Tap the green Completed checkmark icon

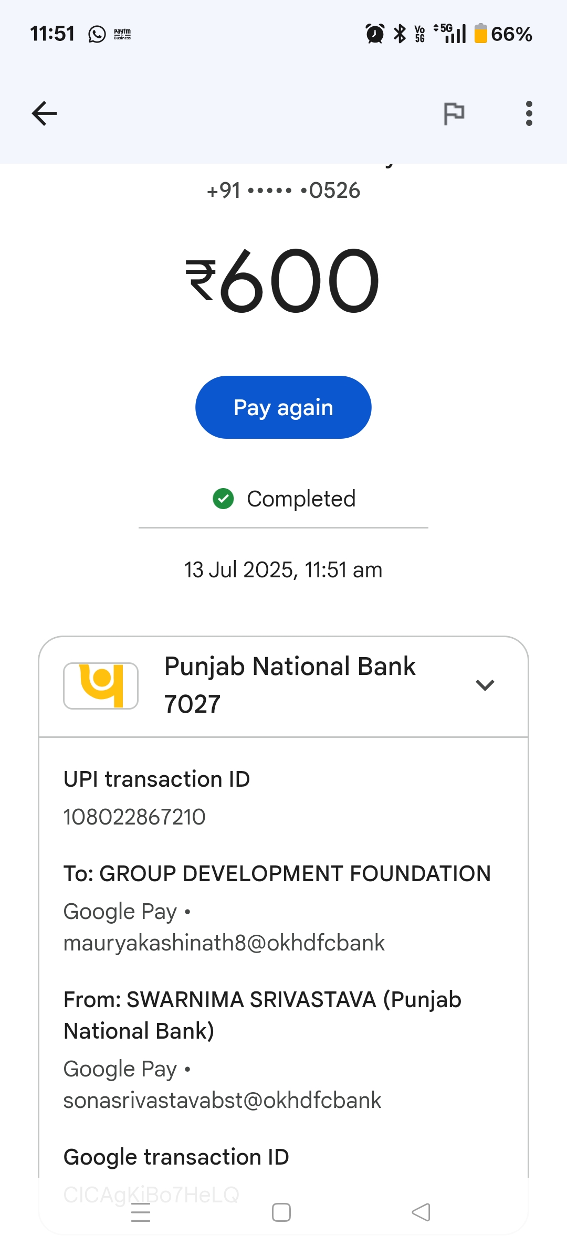223,499
